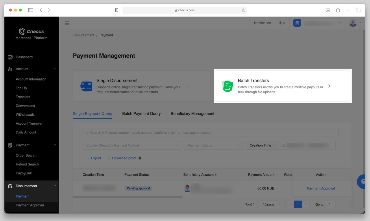Expand the 10/page size selector
Image resolution: width=370 pixels, height=221 pixels.
click(x=271, y=204)
